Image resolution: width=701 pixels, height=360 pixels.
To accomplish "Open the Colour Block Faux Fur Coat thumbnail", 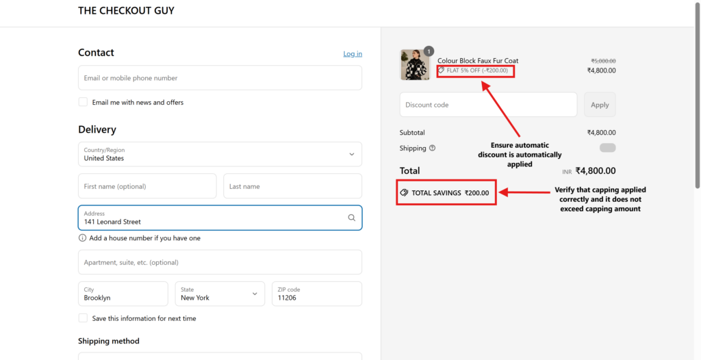I will (x=414, y=65).
